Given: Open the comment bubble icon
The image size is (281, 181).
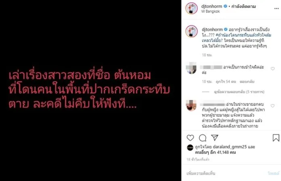Looking at the screenshot, I should tap(203, 138).
